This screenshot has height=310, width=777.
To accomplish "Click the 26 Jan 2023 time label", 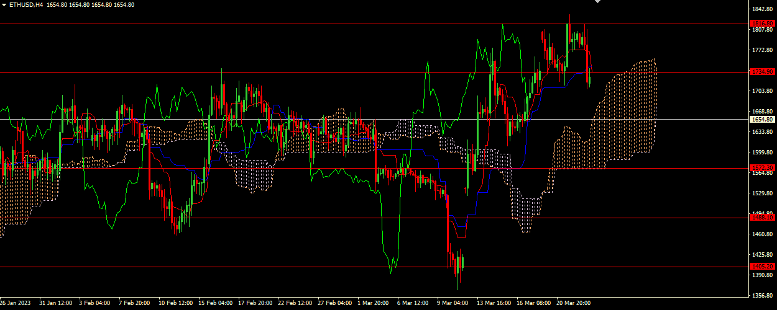I will click(15, 304).
